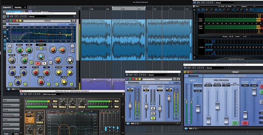Expand the Sends inspector section

tap(11, 110)
